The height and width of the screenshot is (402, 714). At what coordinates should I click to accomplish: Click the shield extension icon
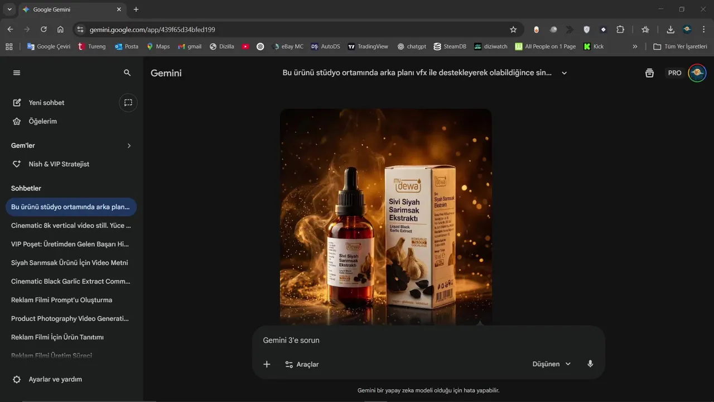tap(586, 30)
